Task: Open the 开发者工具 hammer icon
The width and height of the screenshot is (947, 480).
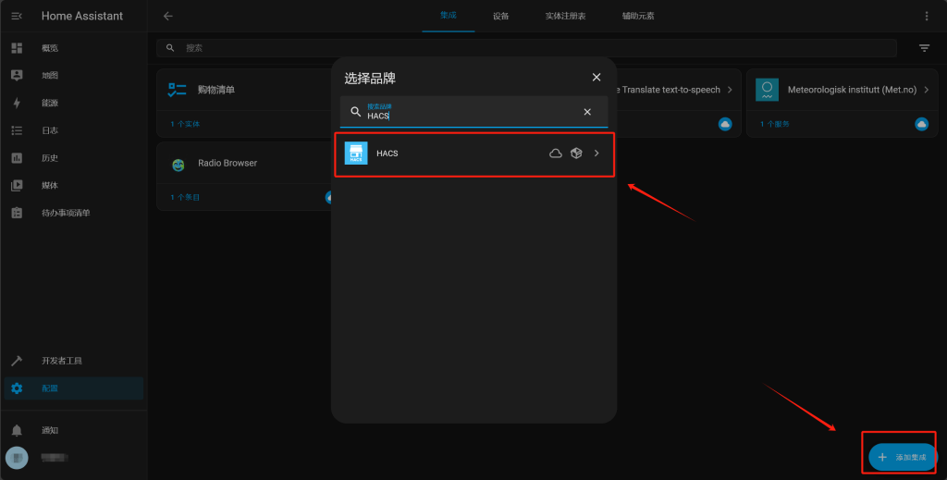Action: (17, 361)
